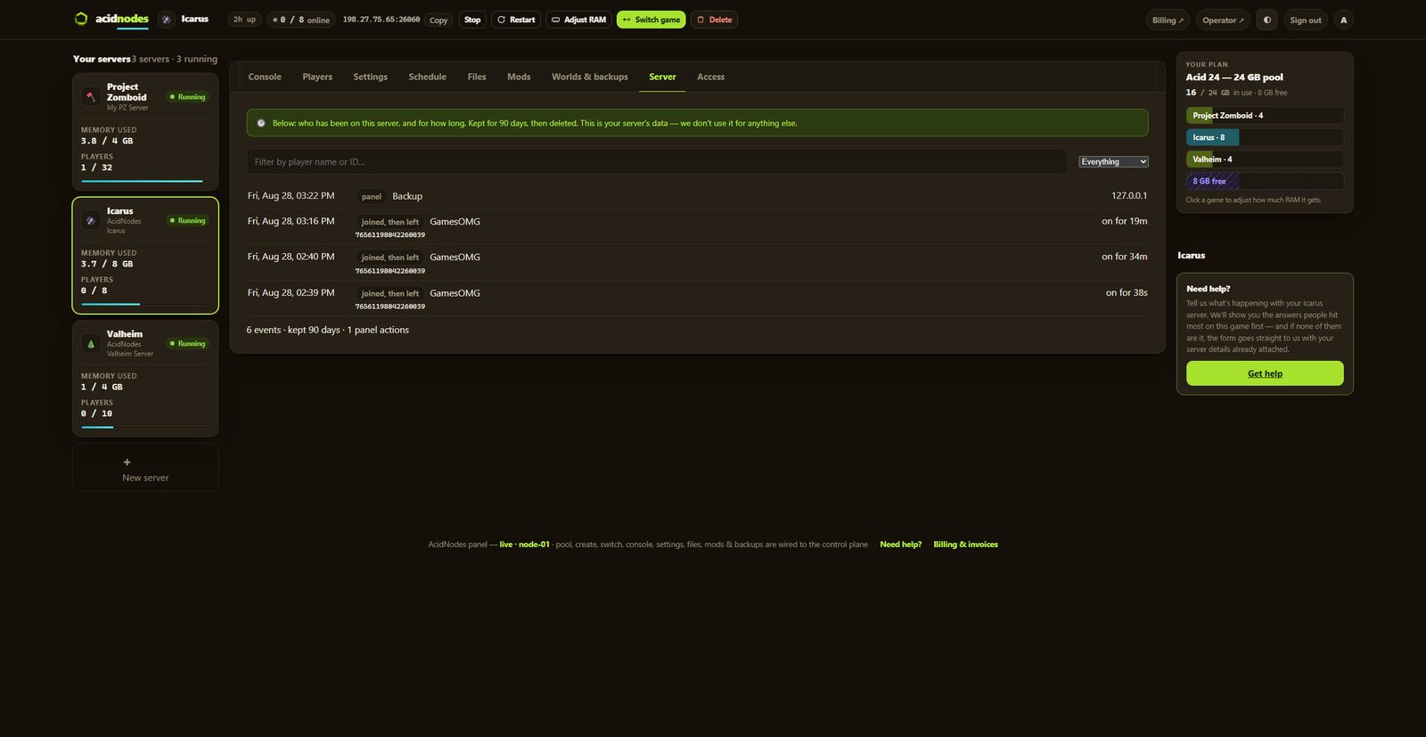Click GamesOMG in the 02:40 PM event

(x=455, y=257)
